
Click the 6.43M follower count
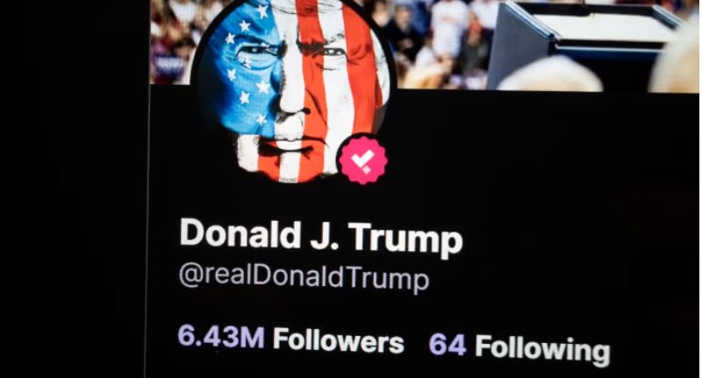point(221,337)
